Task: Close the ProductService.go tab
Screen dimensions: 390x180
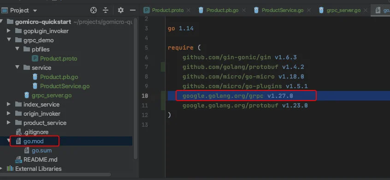Action: [309, 11]
